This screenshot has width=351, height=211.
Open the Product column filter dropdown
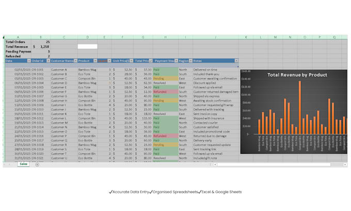pyautogui.click(x=95, y=61)
